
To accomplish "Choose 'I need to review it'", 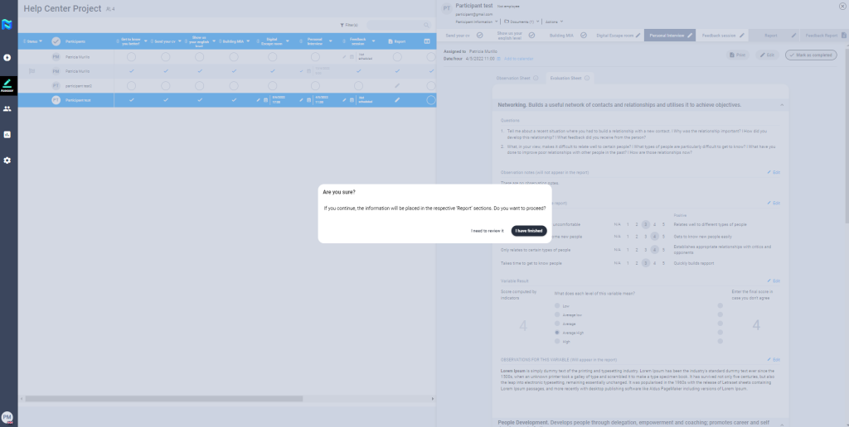I will [x=487, y=231].
